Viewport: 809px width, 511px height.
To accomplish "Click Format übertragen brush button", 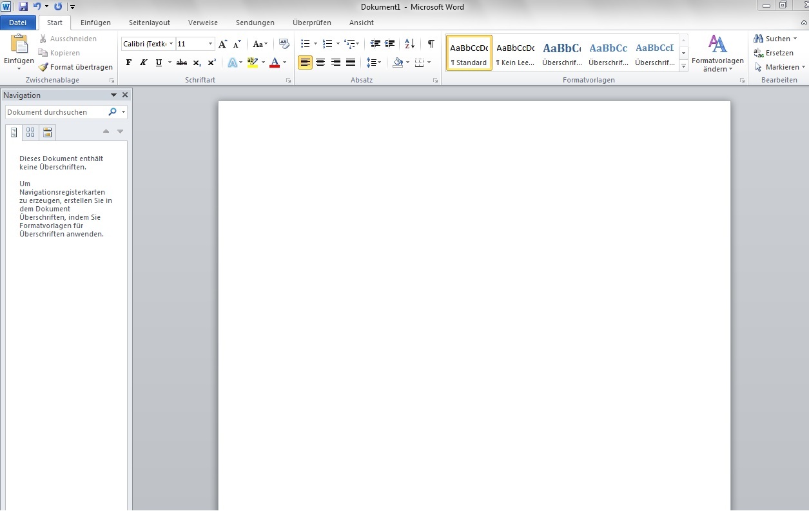I will [75, 67].
